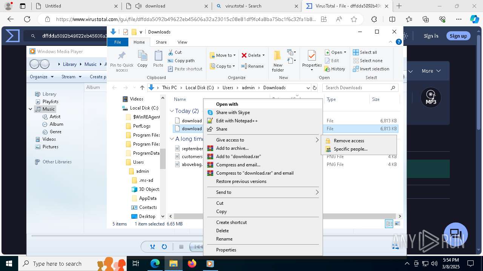The width and height of the screenshot is (483, 271).
Task: Click the ribbon Rename button
Action: point(252,66)
